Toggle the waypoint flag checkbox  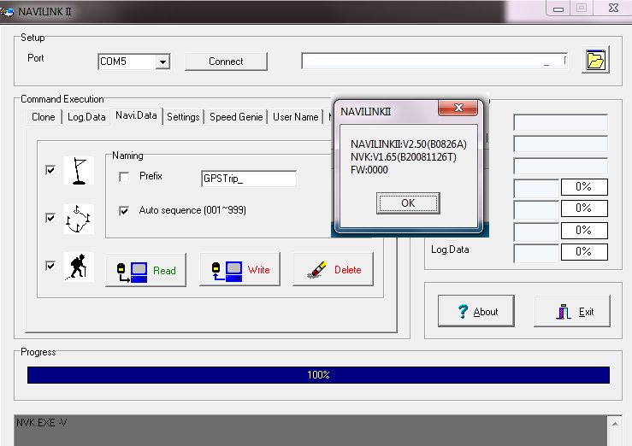(x=50, y=170)
